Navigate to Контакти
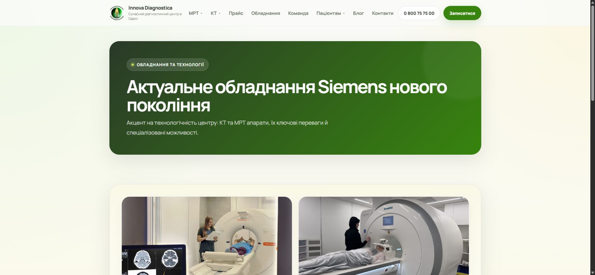 (x=383, y=13)
